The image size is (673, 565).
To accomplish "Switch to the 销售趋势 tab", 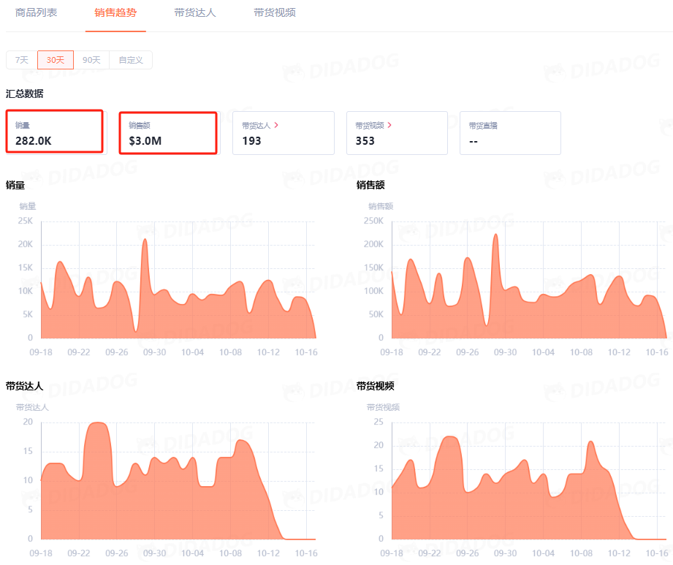I will (115, 13).
